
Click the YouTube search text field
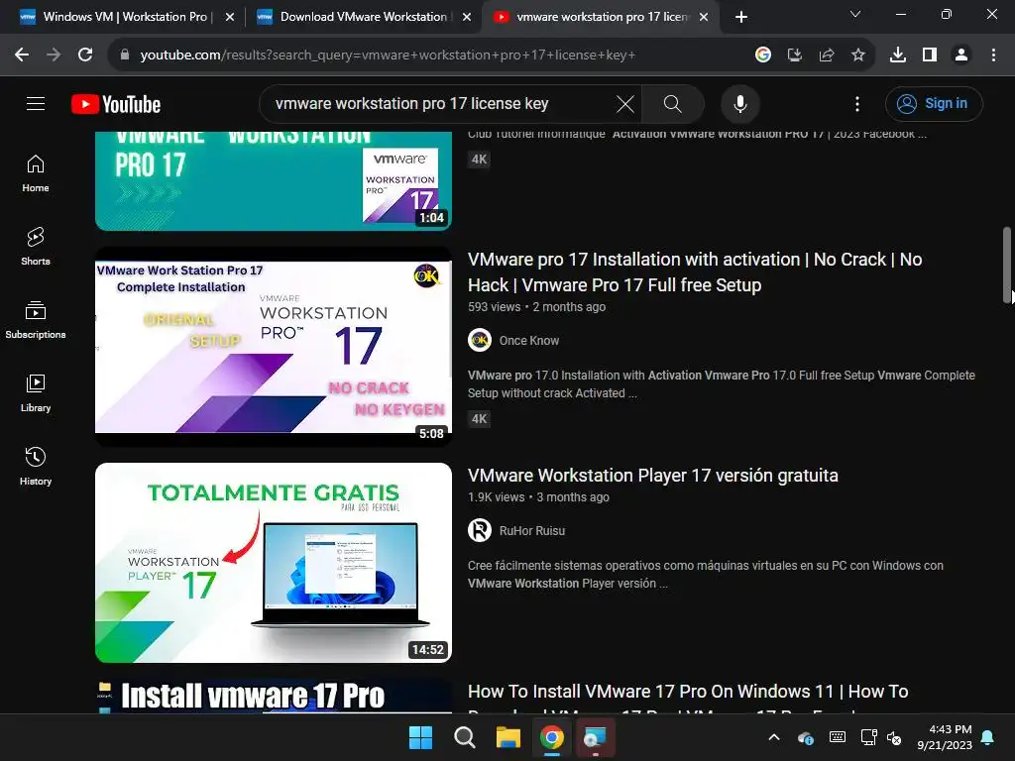pos(440,103)
